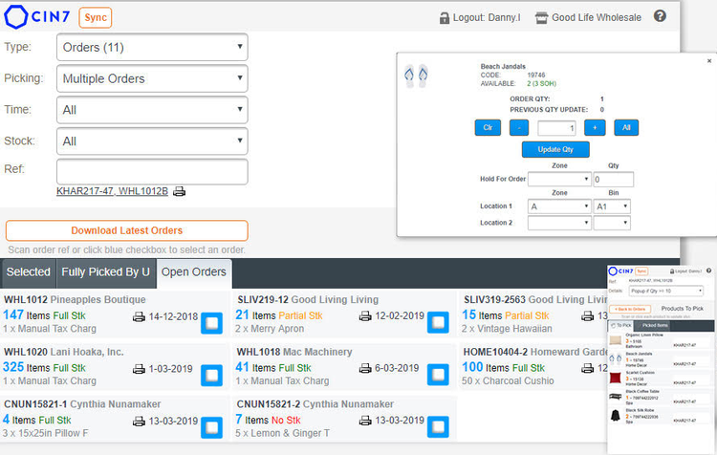Click the Update Qty button
This screenshot has height=455, width=717.
pyautogui.click(x=555, y=149)
